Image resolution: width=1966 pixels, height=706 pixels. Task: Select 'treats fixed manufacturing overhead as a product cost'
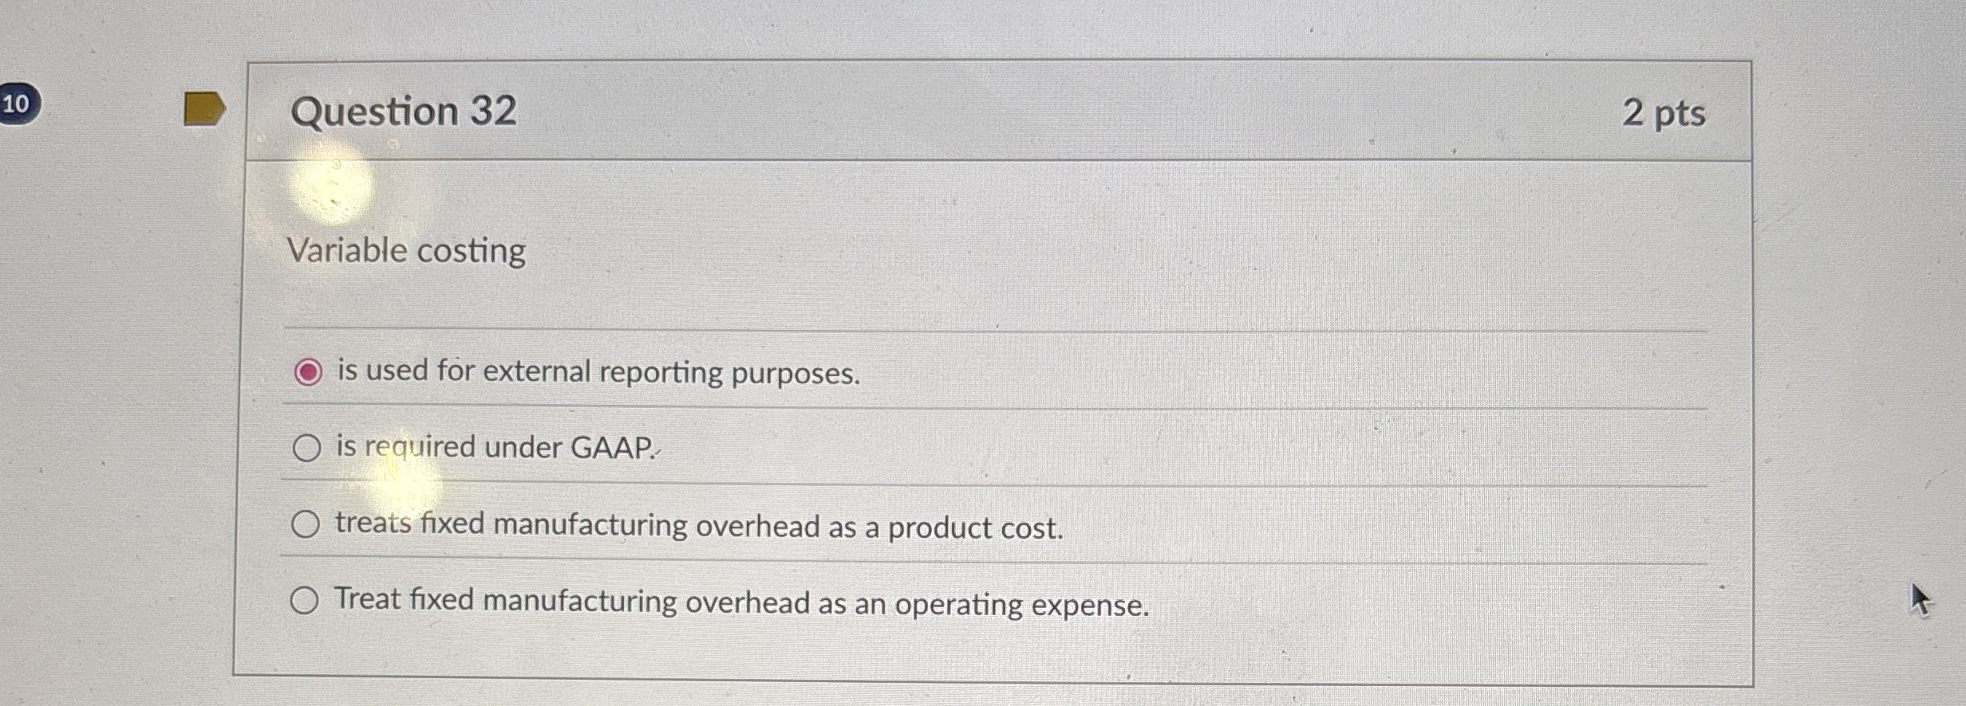[x=306, y=525]
